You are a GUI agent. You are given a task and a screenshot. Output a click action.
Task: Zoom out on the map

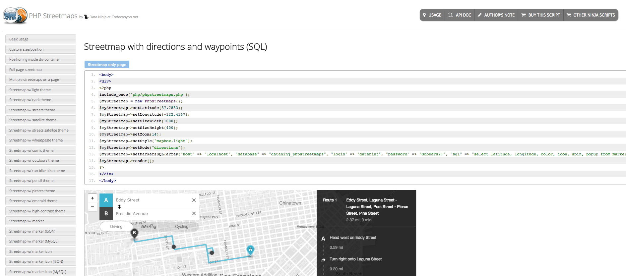(93, 207)
